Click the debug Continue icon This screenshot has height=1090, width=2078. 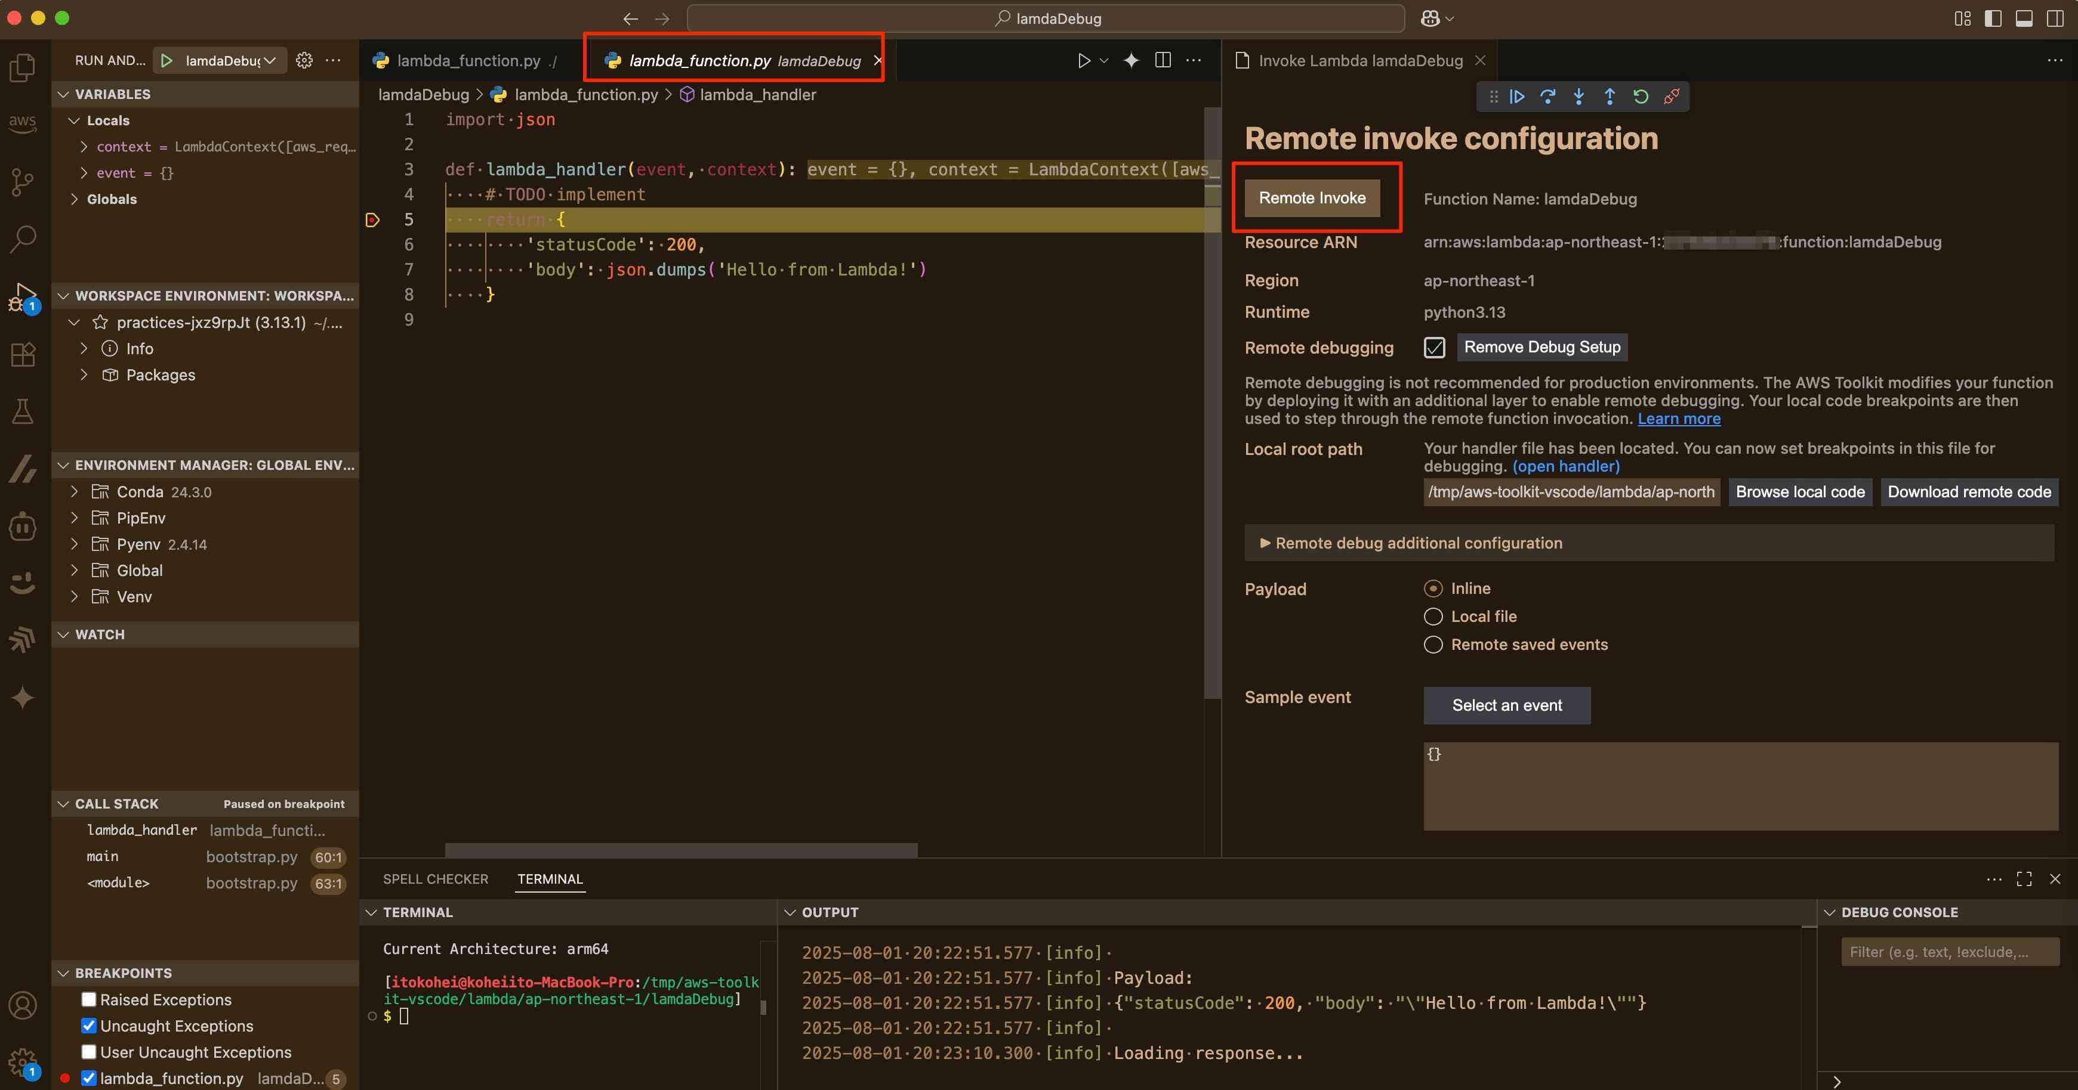[1516, 97]
